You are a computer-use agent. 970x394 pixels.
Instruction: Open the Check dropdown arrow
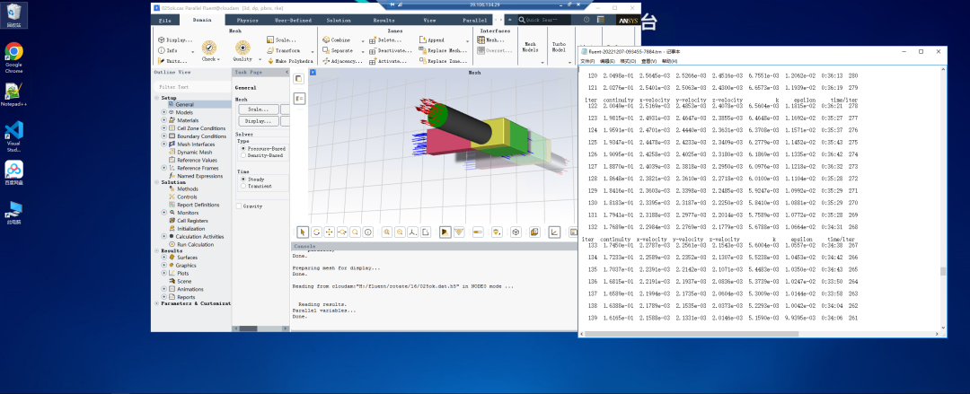coord(220,59)
